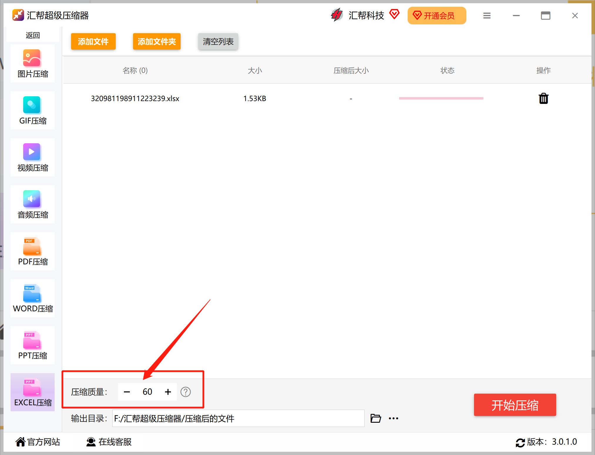This screenshot has height=455, width=595.
Task: Click the 添加文件 button
Action: [x=93, y=41]
